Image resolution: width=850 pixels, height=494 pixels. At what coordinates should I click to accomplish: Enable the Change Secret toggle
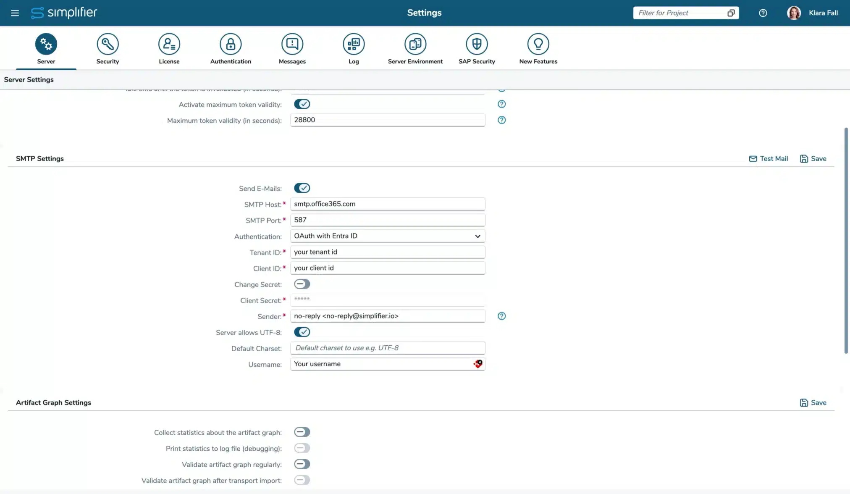[x=302, y=284]
